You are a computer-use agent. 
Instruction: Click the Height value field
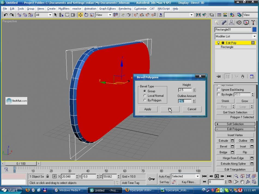(185, 90)
